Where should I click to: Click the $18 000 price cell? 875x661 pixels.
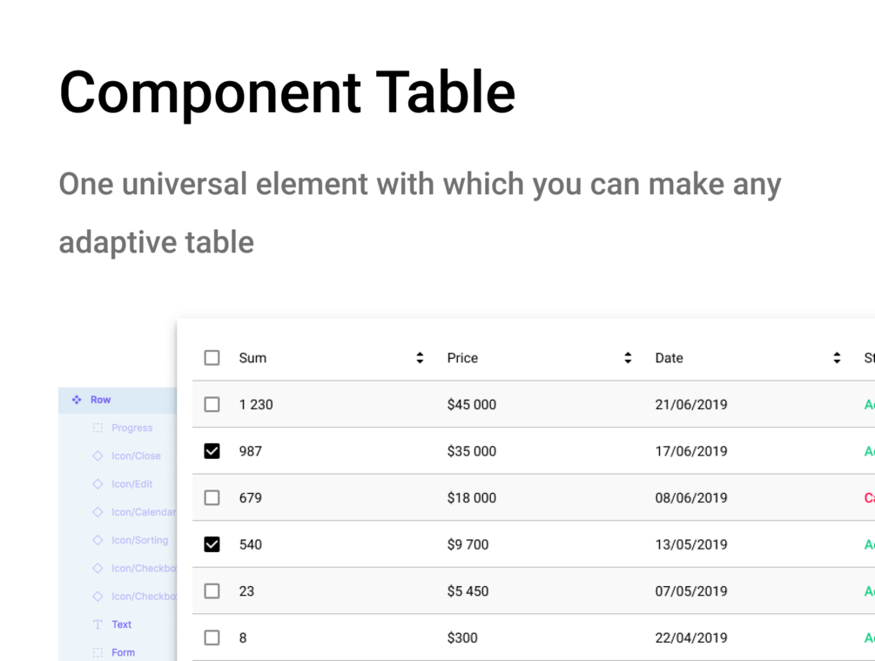click(471, 498)
